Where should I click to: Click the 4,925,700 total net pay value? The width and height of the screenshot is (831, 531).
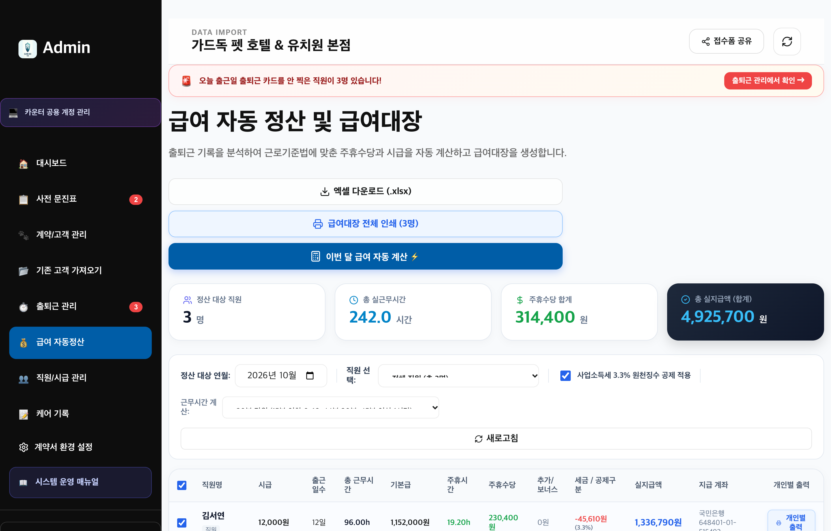[718, 317]
